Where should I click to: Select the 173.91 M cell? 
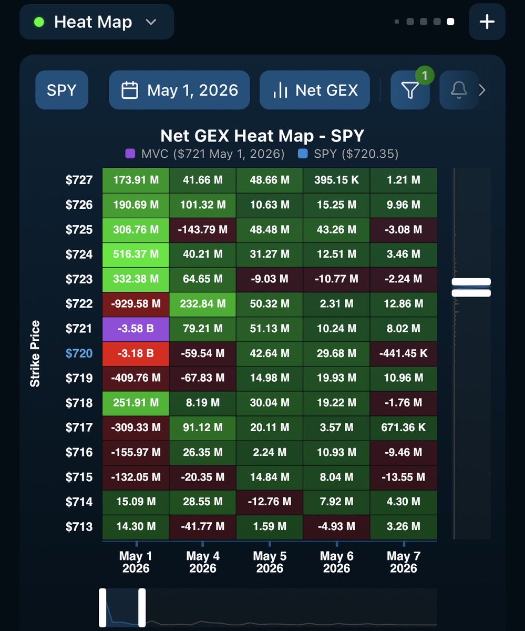(136, 180)
